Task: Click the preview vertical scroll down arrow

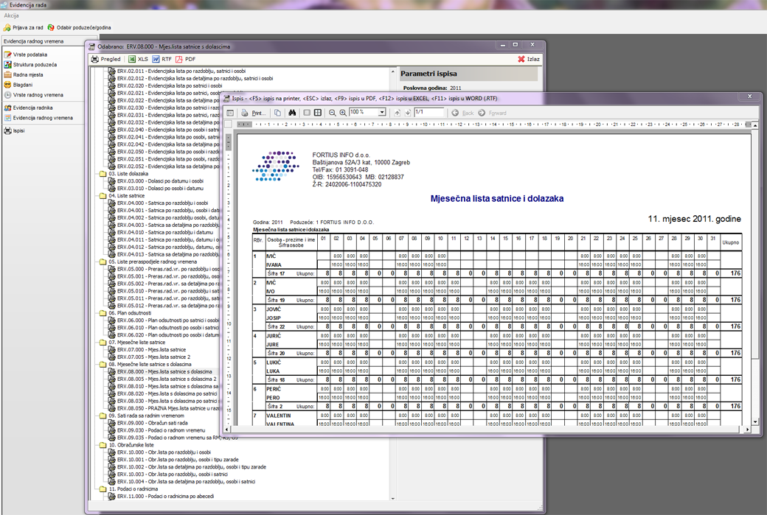Action: point(755,421)
